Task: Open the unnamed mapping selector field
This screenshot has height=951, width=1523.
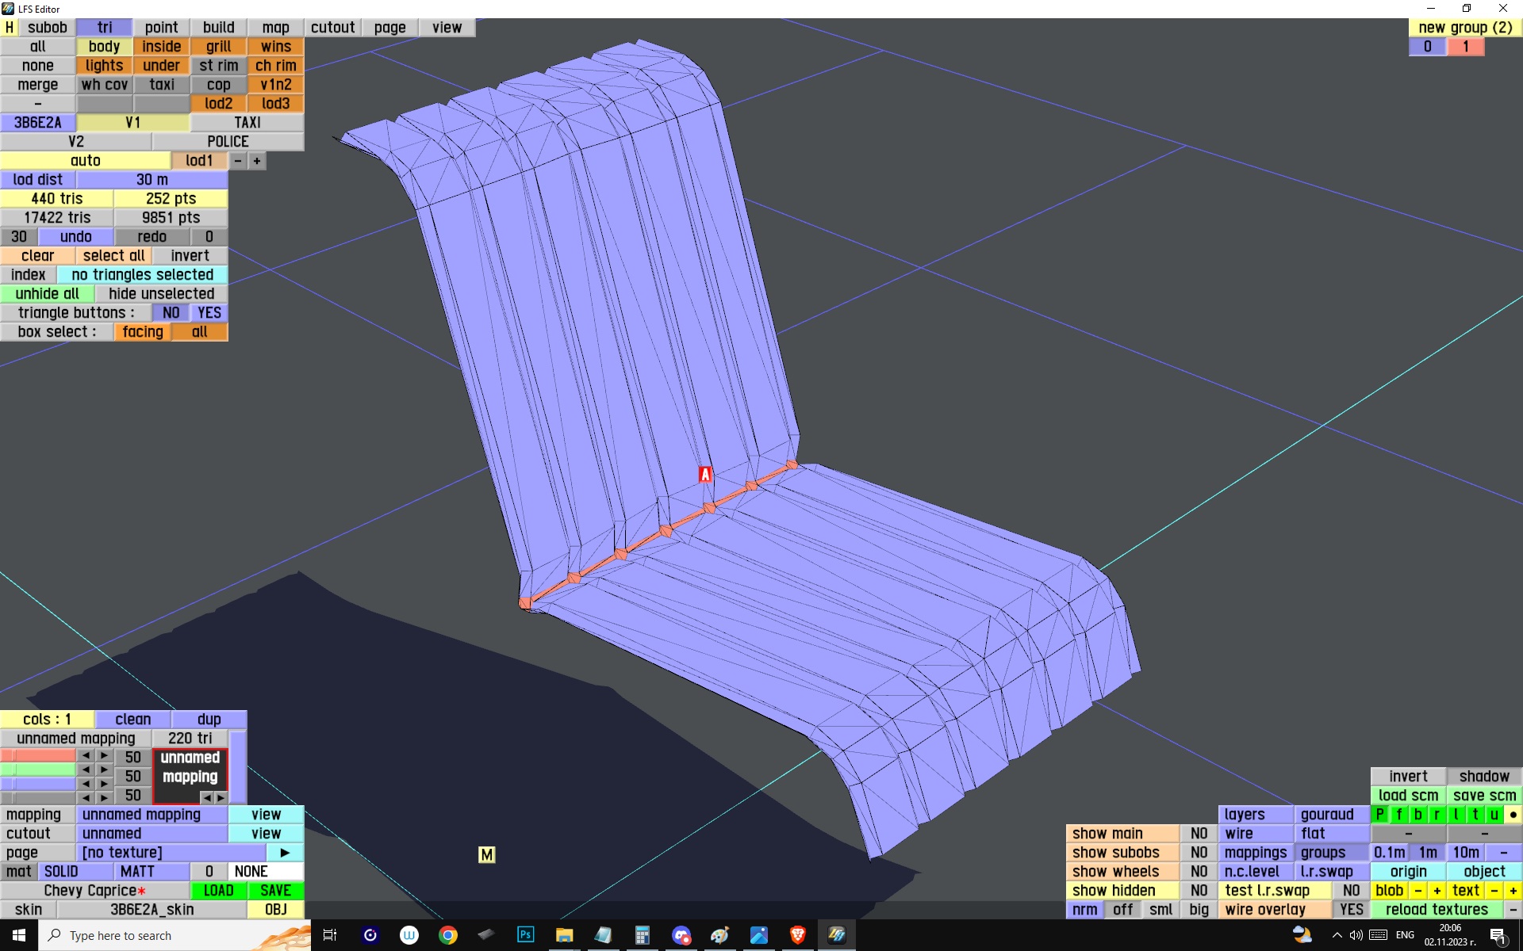Action: tap(152, 814)
